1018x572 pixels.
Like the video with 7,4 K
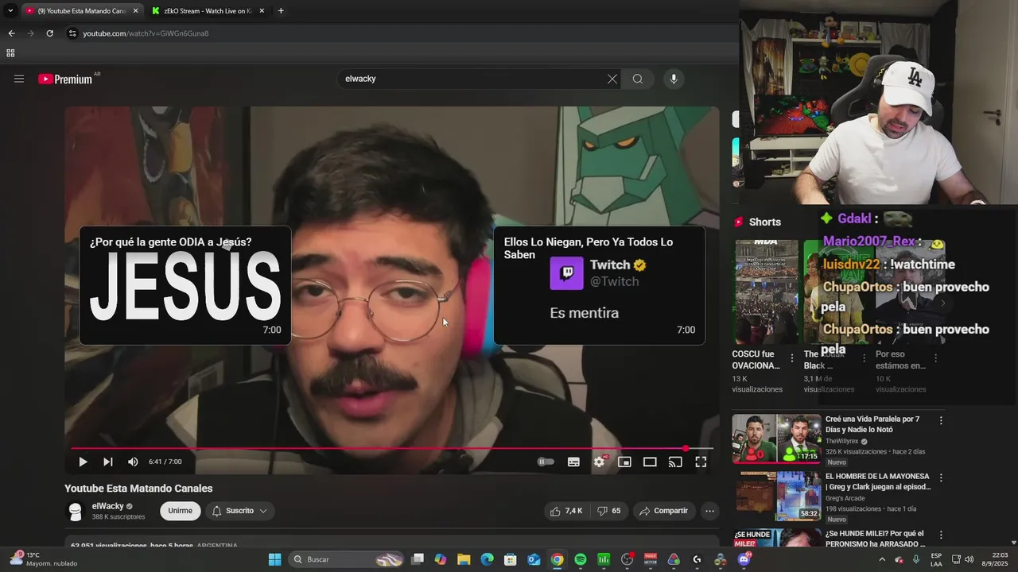pos(566,511)
